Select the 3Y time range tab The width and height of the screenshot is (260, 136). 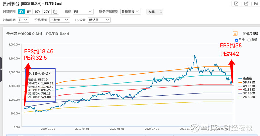[x=21, y=12]
